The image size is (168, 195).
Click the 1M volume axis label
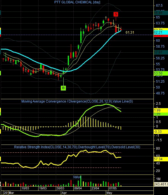pyautogui.click(x=158, y=179)
